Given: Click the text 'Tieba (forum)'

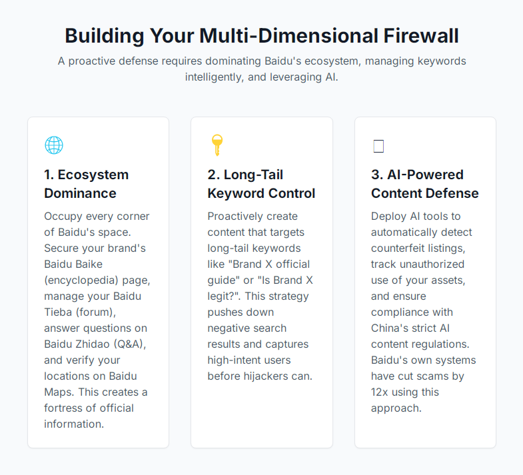Looking at the screenshot, I should coord(79,312).
